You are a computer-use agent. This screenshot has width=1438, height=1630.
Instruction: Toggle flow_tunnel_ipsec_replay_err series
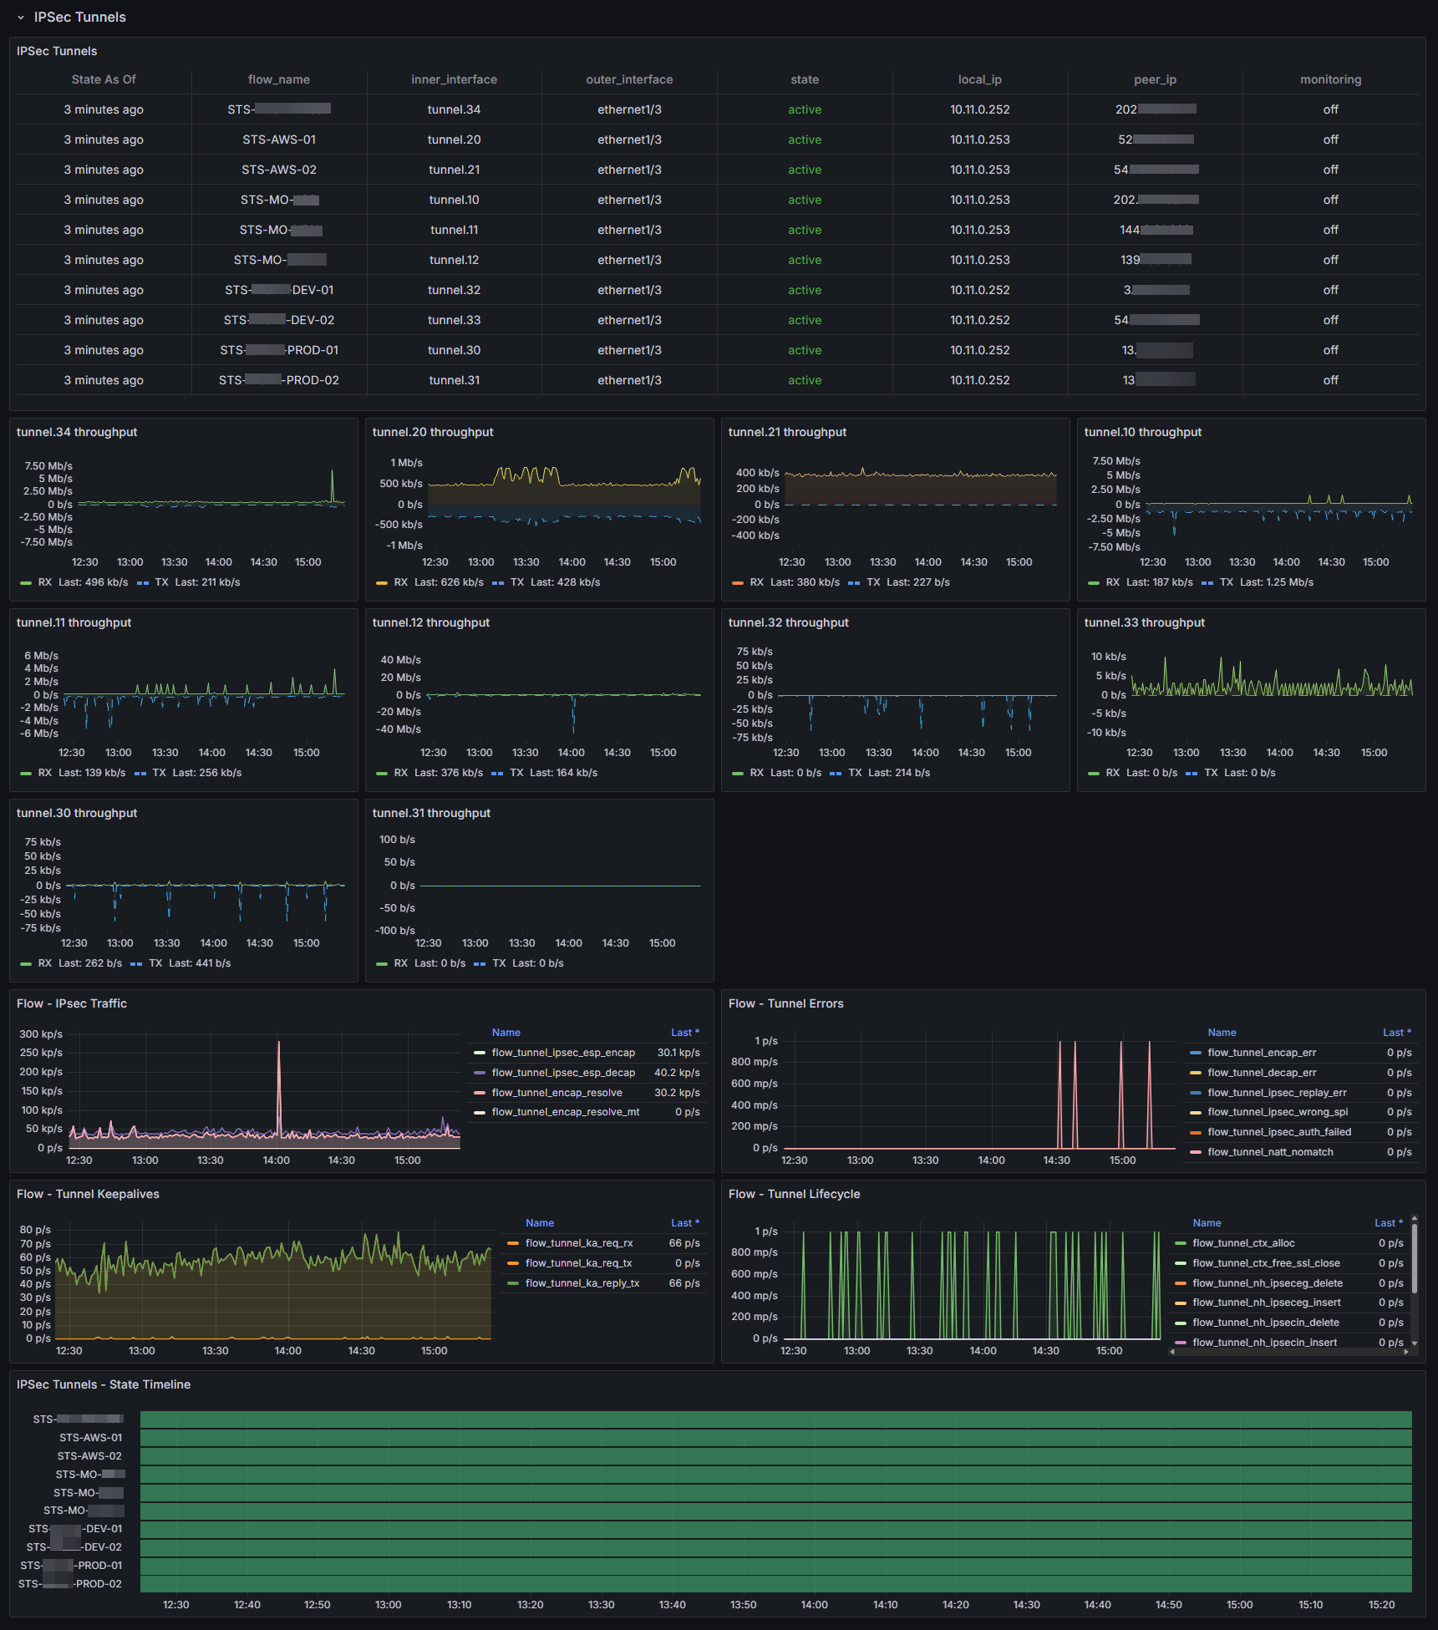tap(1277, 1093)
